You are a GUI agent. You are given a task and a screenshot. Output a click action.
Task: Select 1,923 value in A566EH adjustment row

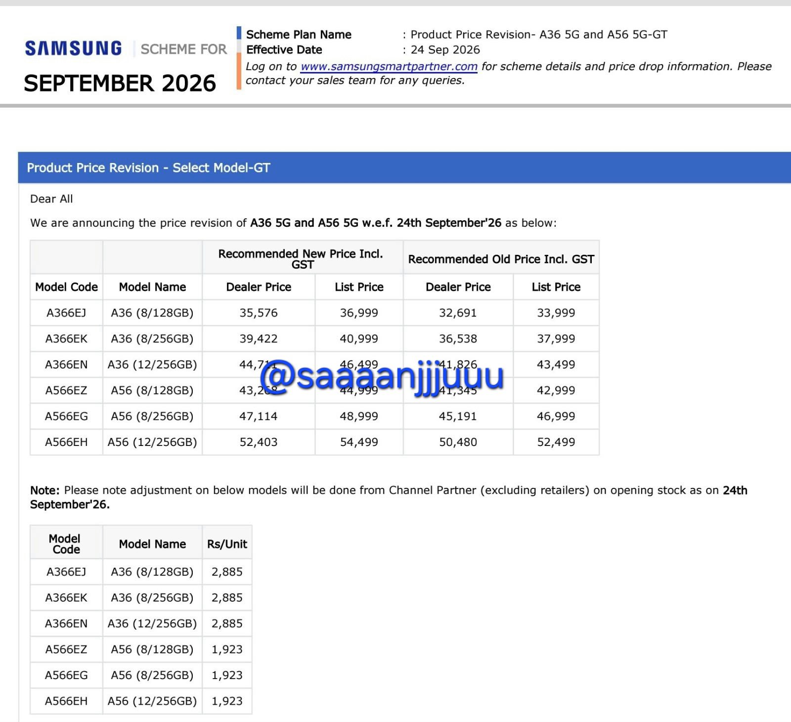[227, 701]
